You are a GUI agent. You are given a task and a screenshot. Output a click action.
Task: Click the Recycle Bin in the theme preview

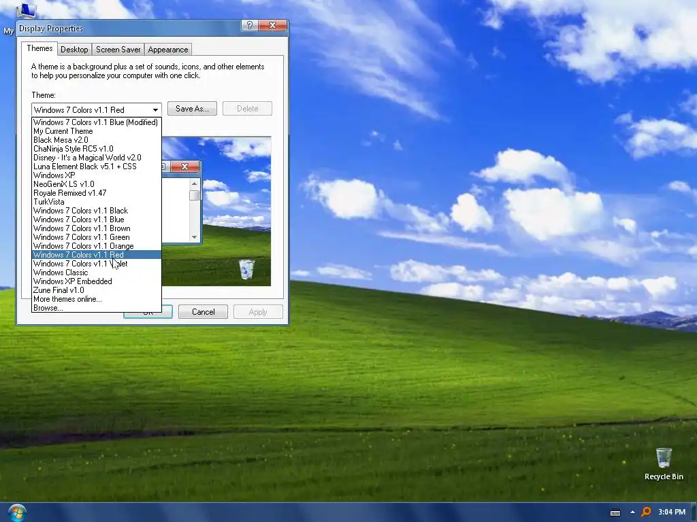(x=246, y=269)
